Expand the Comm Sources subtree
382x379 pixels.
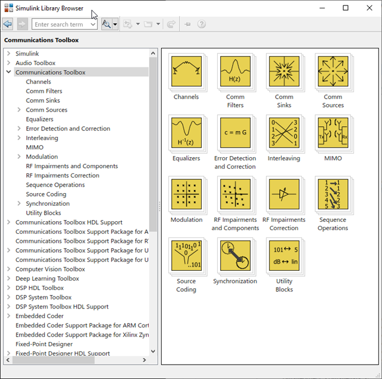click(x=19, y=109)
